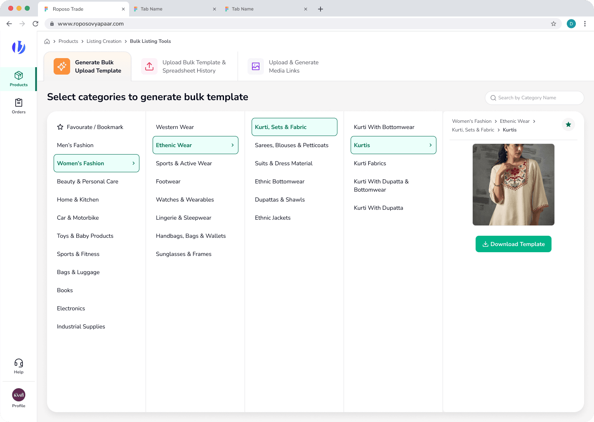Click the kurti product preview image

[x=514, y=185]
